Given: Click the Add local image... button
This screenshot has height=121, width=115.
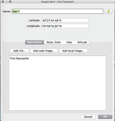Looking at the screenshot, I should (x=73, y=51).
